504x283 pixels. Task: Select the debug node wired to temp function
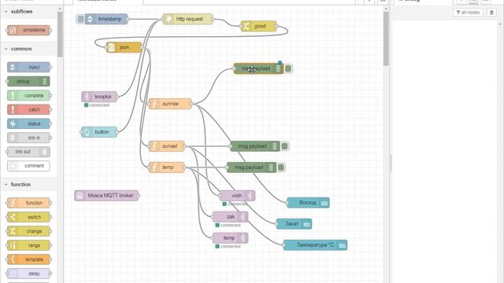(x=252, y=167)
